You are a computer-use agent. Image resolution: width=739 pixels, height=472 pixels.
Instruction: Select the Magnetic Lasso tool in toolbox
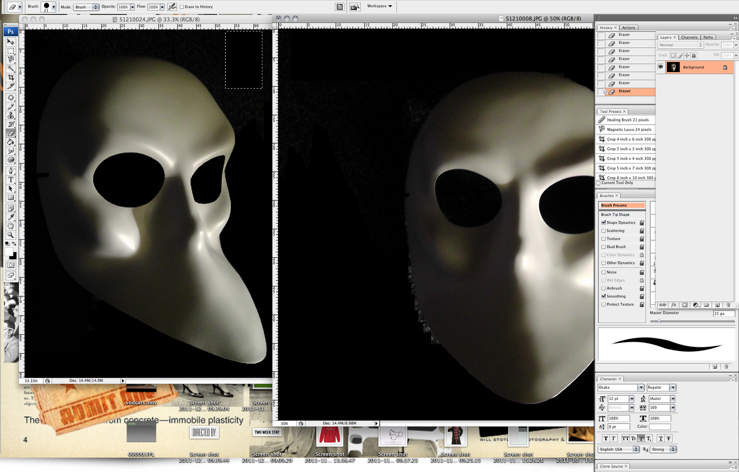11,60
